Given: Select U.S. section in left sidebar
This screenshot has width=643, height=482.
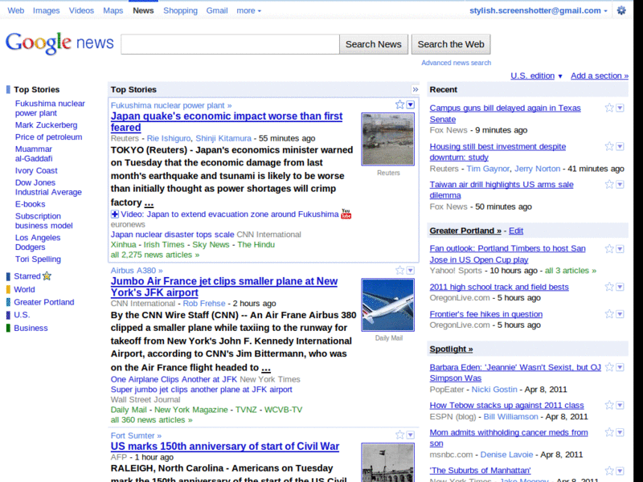Looking at the screenshot, I should pos(22,315).
